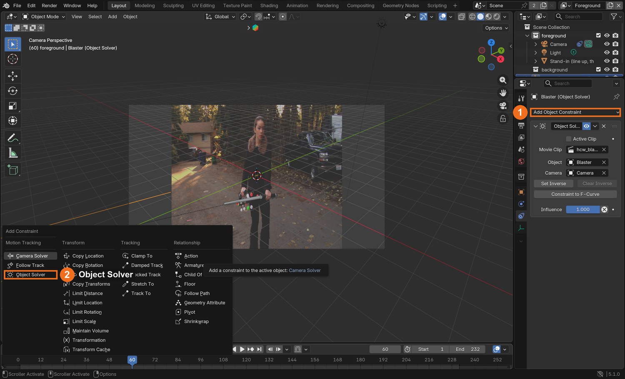Screen dimensions: 625x379
Task: Enable the Active Clip checkbox
Action: point(568,139)
